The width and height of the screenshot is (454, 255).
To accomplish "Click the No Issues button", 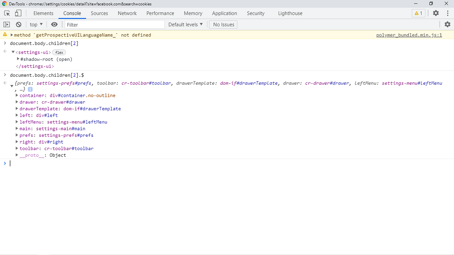I will [223, 24].
